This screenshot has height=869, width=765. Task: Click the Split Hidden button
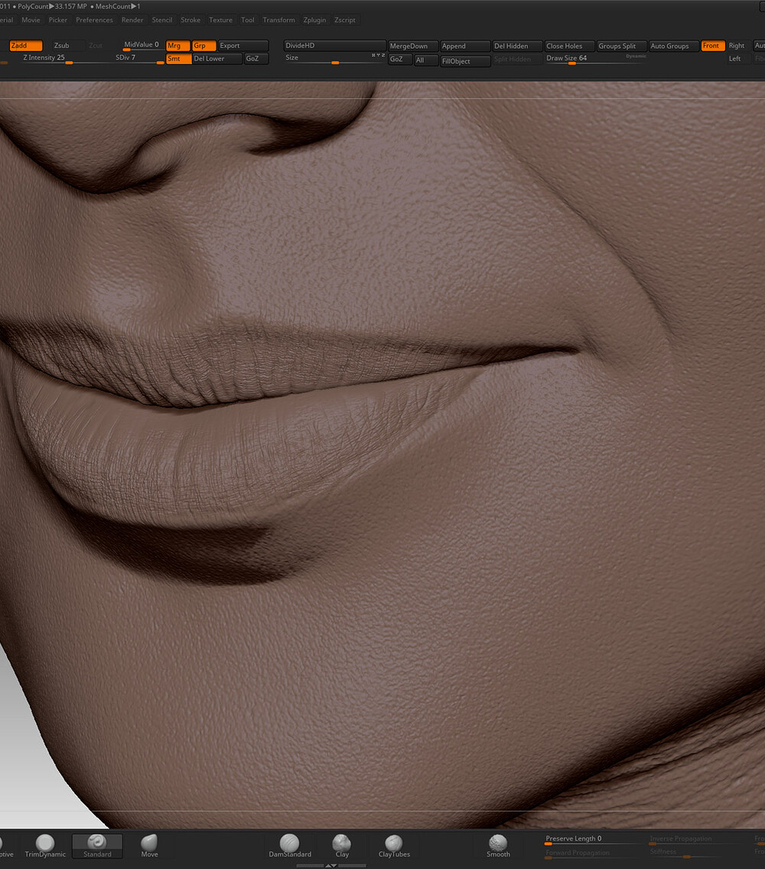tap(517, 60)
